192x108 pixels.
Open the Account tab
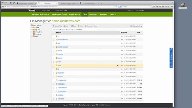point(103,14)
